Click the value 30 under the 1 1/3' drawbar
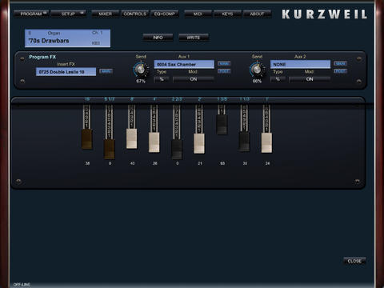Viewport: 384px width, 288px height. pyautogui.click(x=245, y=163)
